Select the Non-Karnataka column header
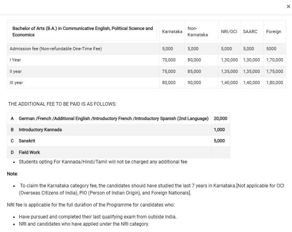292x232 pixels. (197, 31)
